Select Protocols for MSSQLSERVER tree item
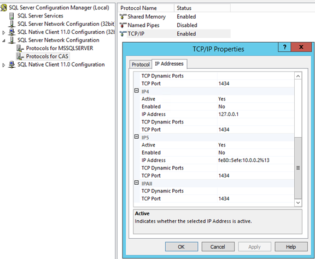This screenshot has height=259, width=315. (x=60, y=49)
